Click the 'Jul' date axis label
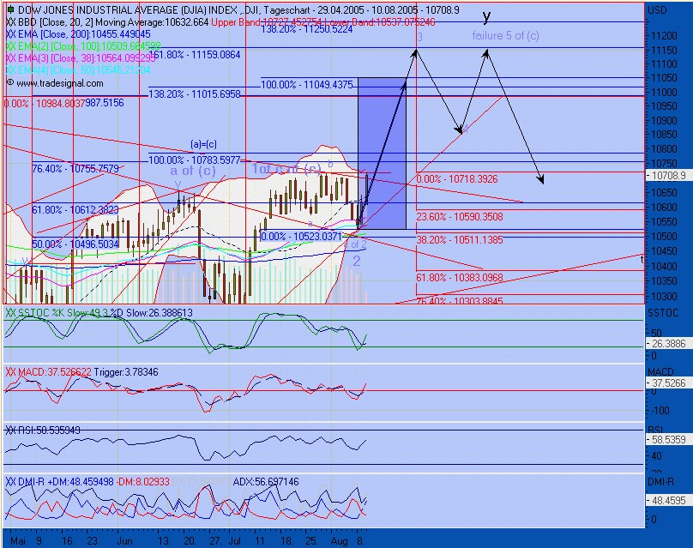This screenshot has height=548, width=693. pos(234,540)
